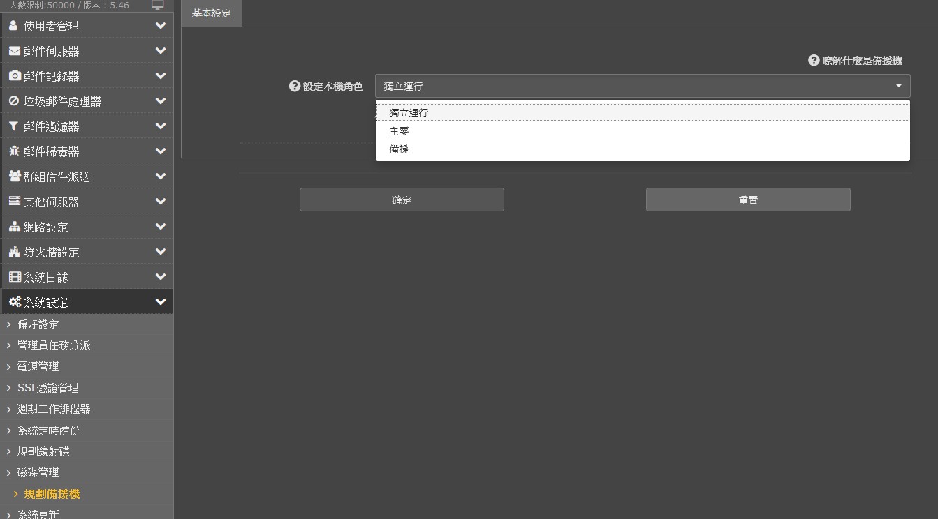Screen dimensions: 938x519
Task: Click the user icon for 使用者管理
Action: (x=13, y=26)
